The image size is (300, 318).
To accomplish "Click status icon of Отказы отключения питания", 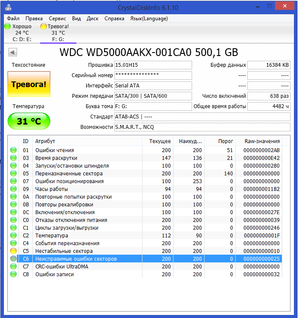I will 13,220.
